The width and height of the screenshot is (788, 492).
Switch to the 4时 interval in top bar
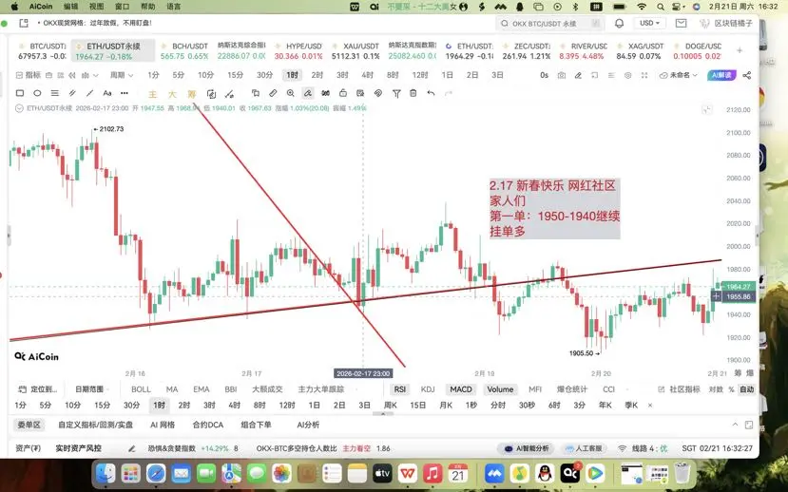[x=367, y=75]
